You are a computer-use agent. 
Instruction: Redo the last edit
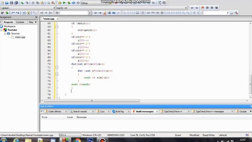(x=27, y=3)
